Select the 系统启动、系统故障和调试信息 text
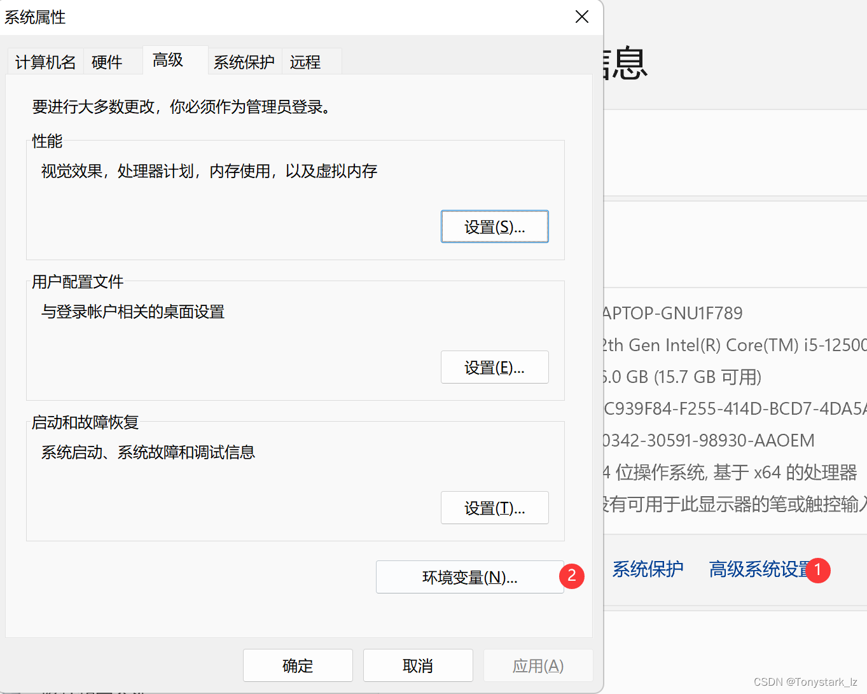The width and height of the screenshot is (867, 694). point(148,452)
